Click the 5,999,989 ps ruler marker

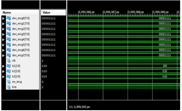pos(161,12)
